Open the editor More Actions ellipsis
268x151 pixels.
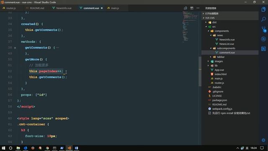(198, 8)
